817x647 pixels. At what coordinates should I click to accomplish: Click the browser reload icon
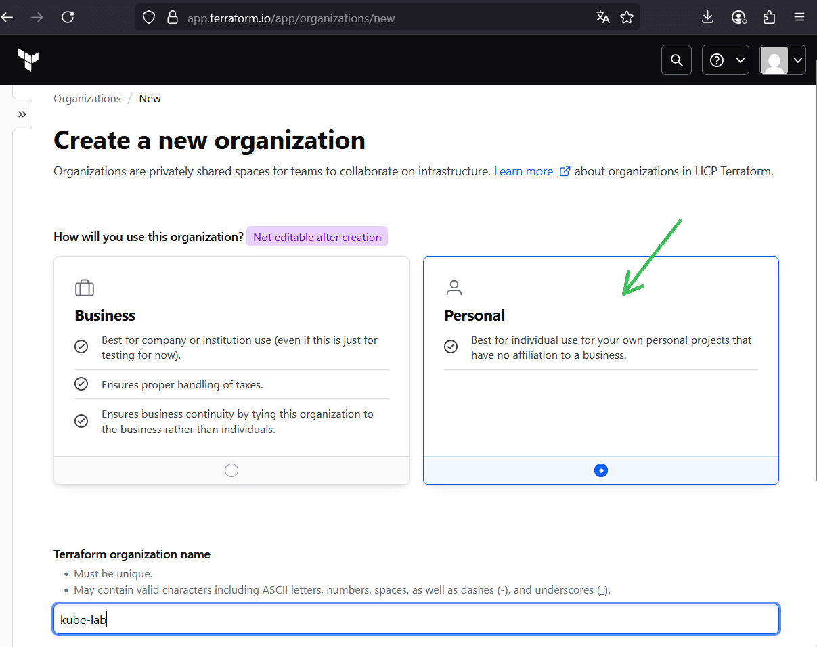tap(68, 18)
